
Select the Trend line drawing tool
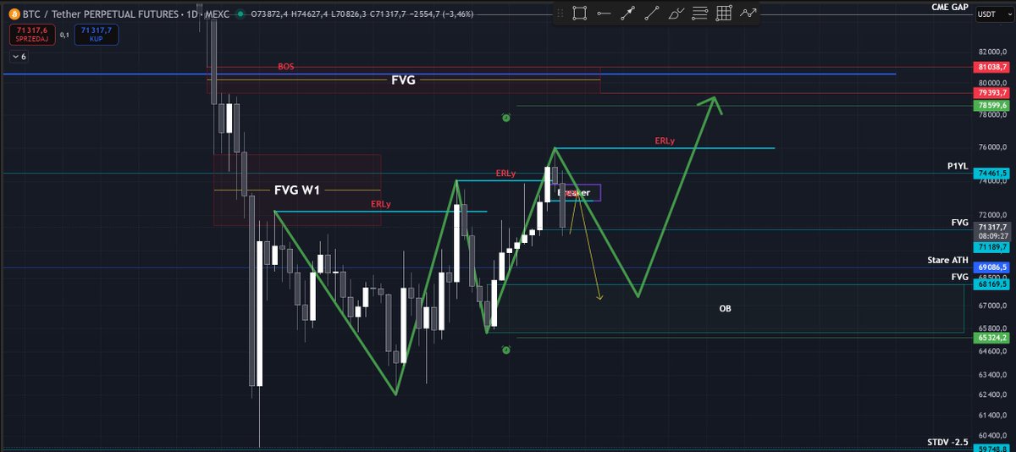tap(652, 13)
